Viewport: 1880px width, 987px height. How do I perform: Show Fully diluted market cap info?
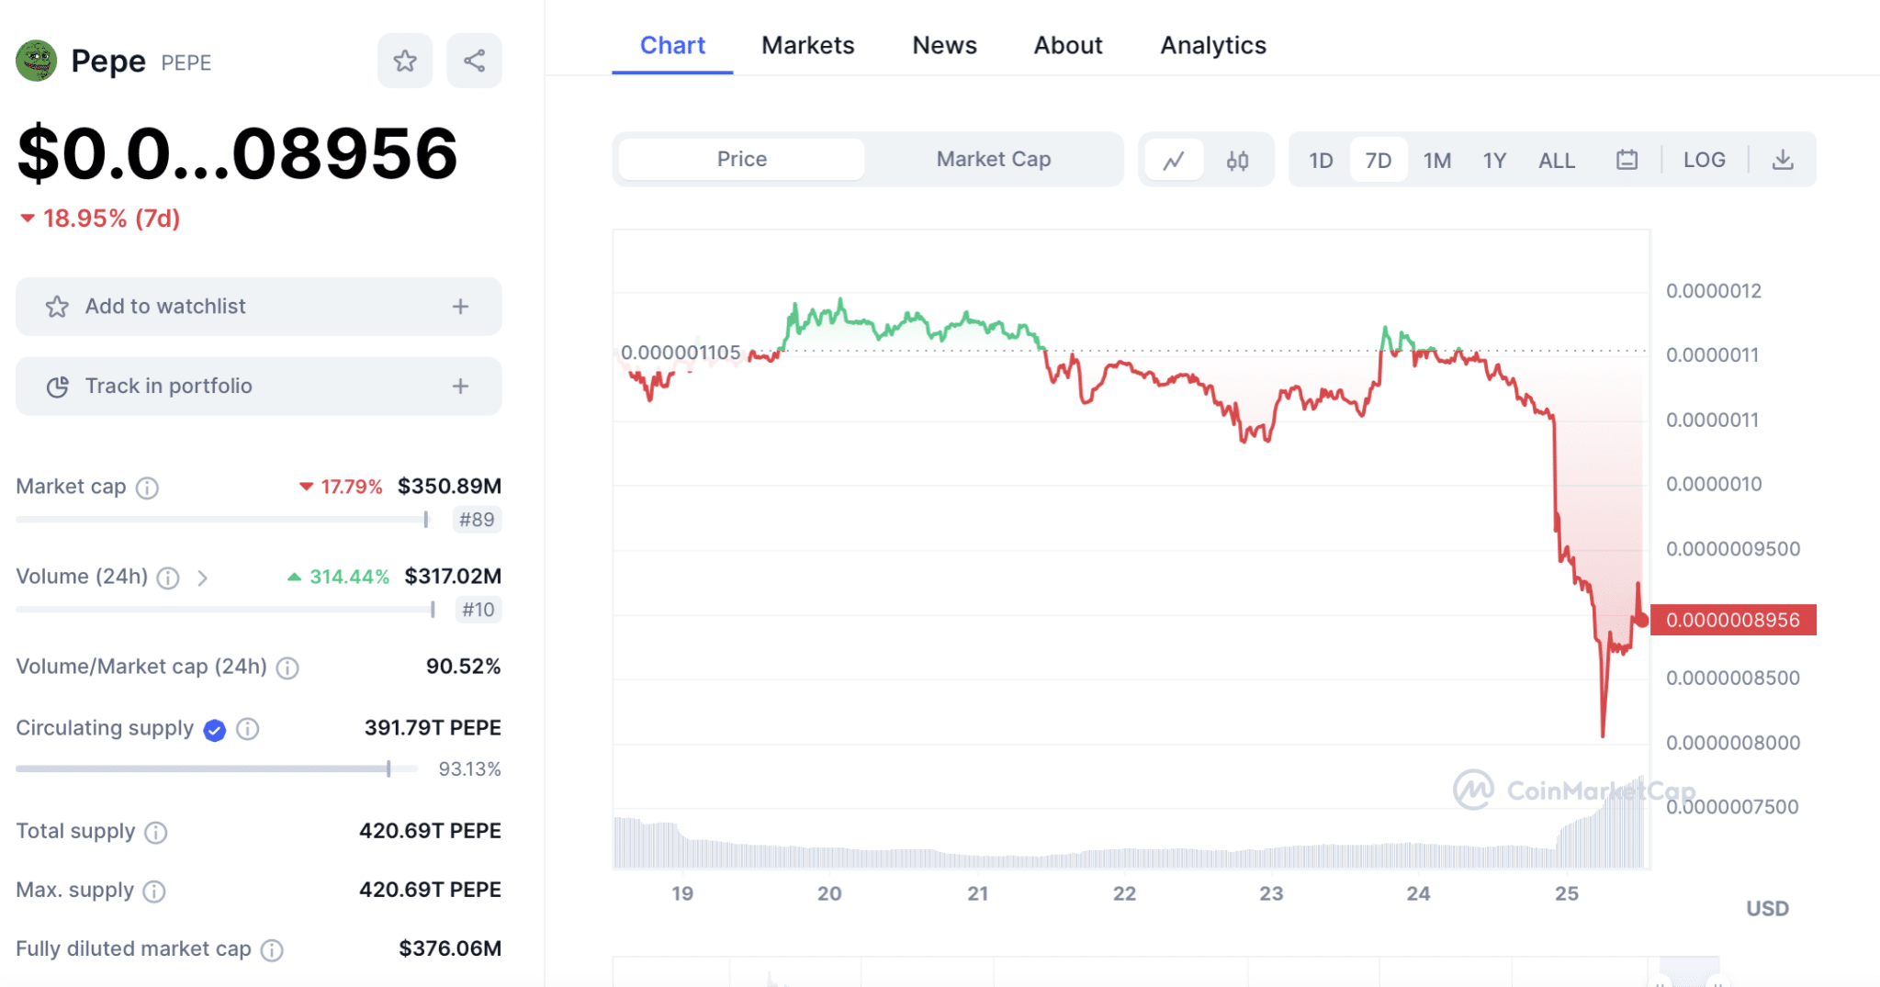coord(272,950)
